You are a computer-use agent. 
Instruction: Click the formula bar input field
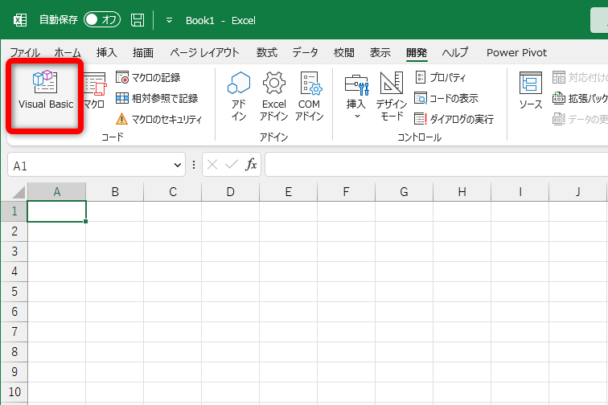(436, 165)
